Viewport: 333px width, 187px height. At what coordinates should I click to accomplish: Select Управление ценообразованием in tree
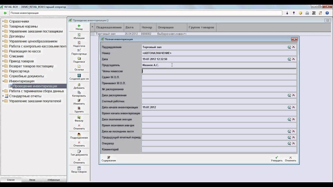[x=33, y=41]
